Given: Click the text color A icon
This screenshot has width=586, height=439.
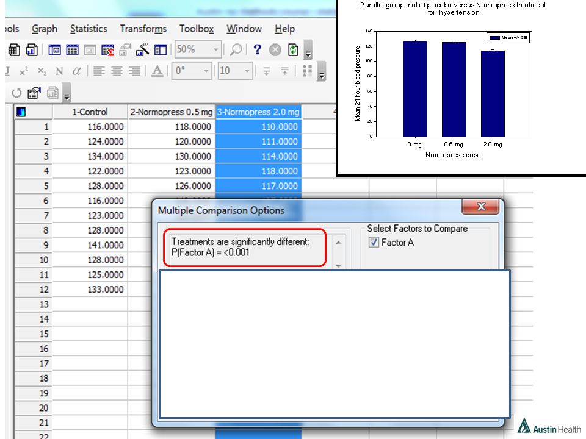Looking at the screenshot, I should coord(157,71).
